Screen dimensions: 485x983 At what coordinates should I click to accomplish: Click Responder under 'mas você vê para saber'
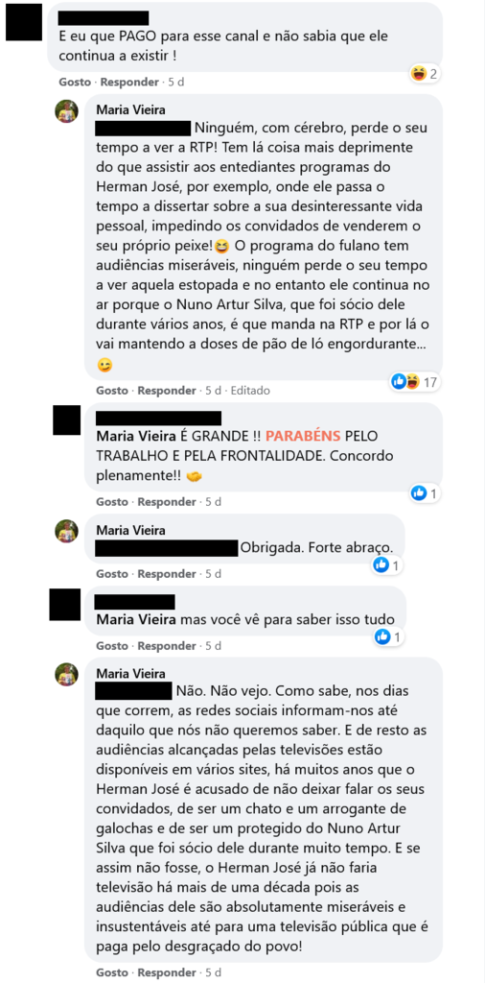tap(167, 646)
